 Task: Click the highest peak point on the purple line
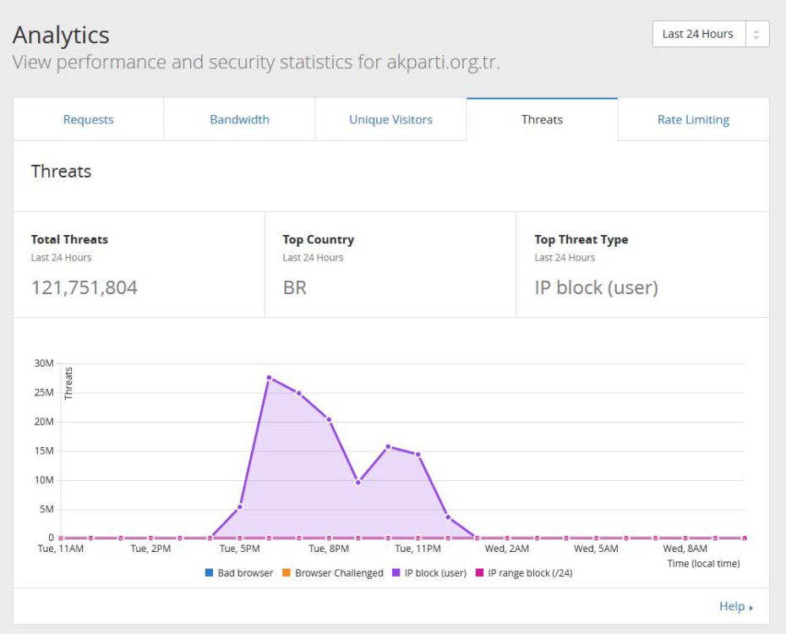pos(270,377)
